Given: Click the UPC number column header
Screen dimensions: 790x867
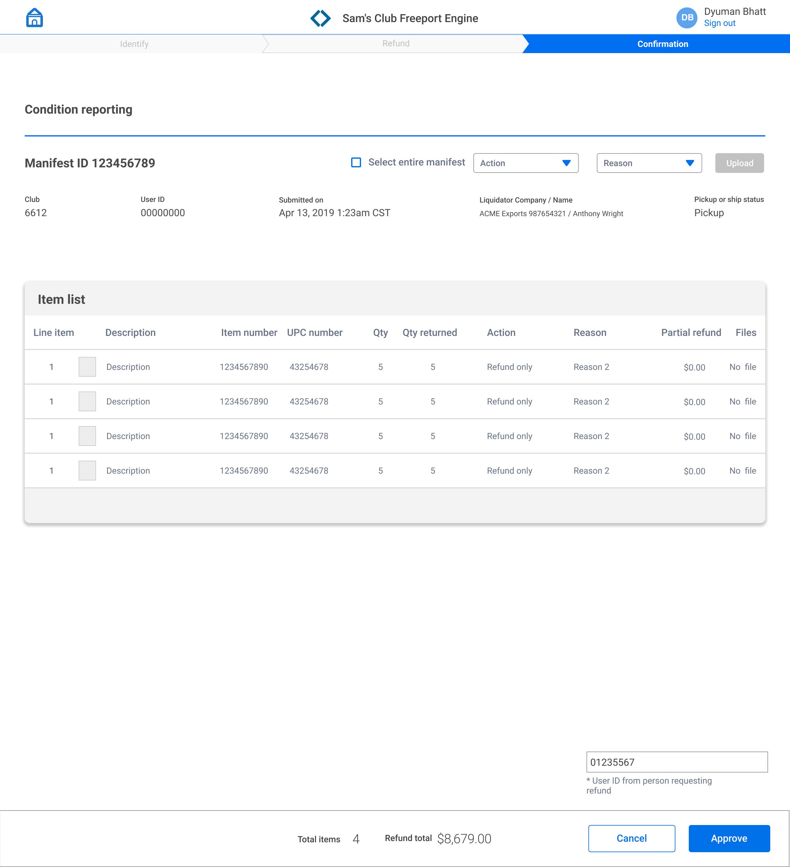Looking at the screenshot, I should point(315,333).
